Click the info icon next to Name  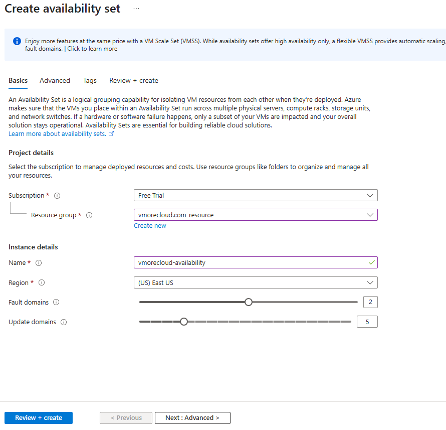(x=39, y=263)
